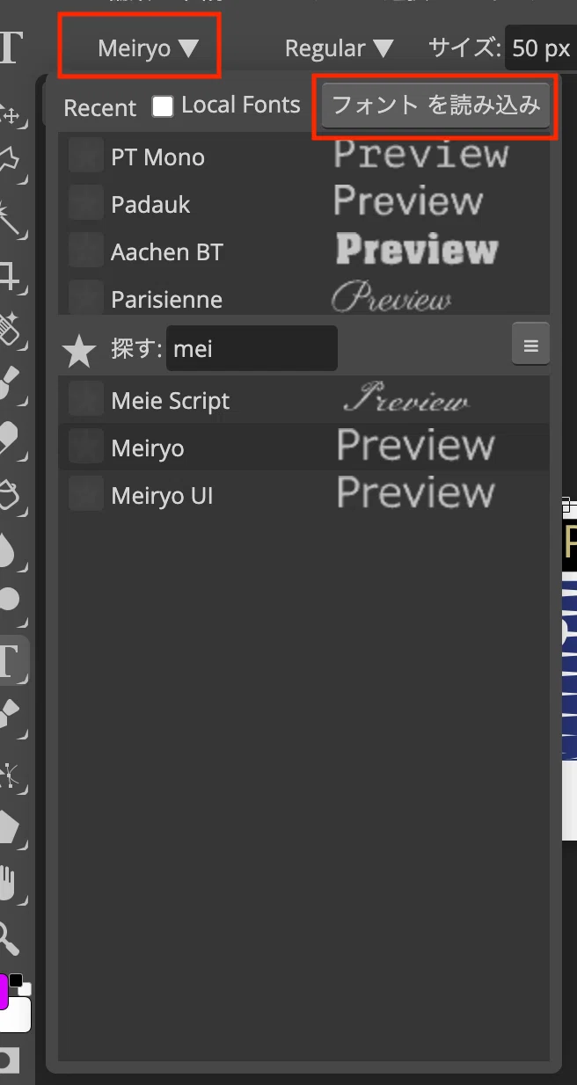Click the magenta foreground color swatch
This screenshot has width=577, height=1085.
tap(4, 991)
